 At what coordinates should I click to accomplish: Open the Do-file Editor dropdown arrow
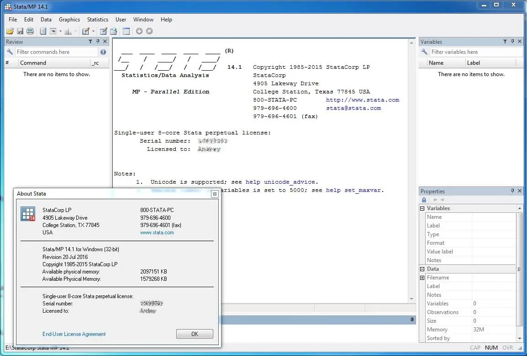coord(94,31)
